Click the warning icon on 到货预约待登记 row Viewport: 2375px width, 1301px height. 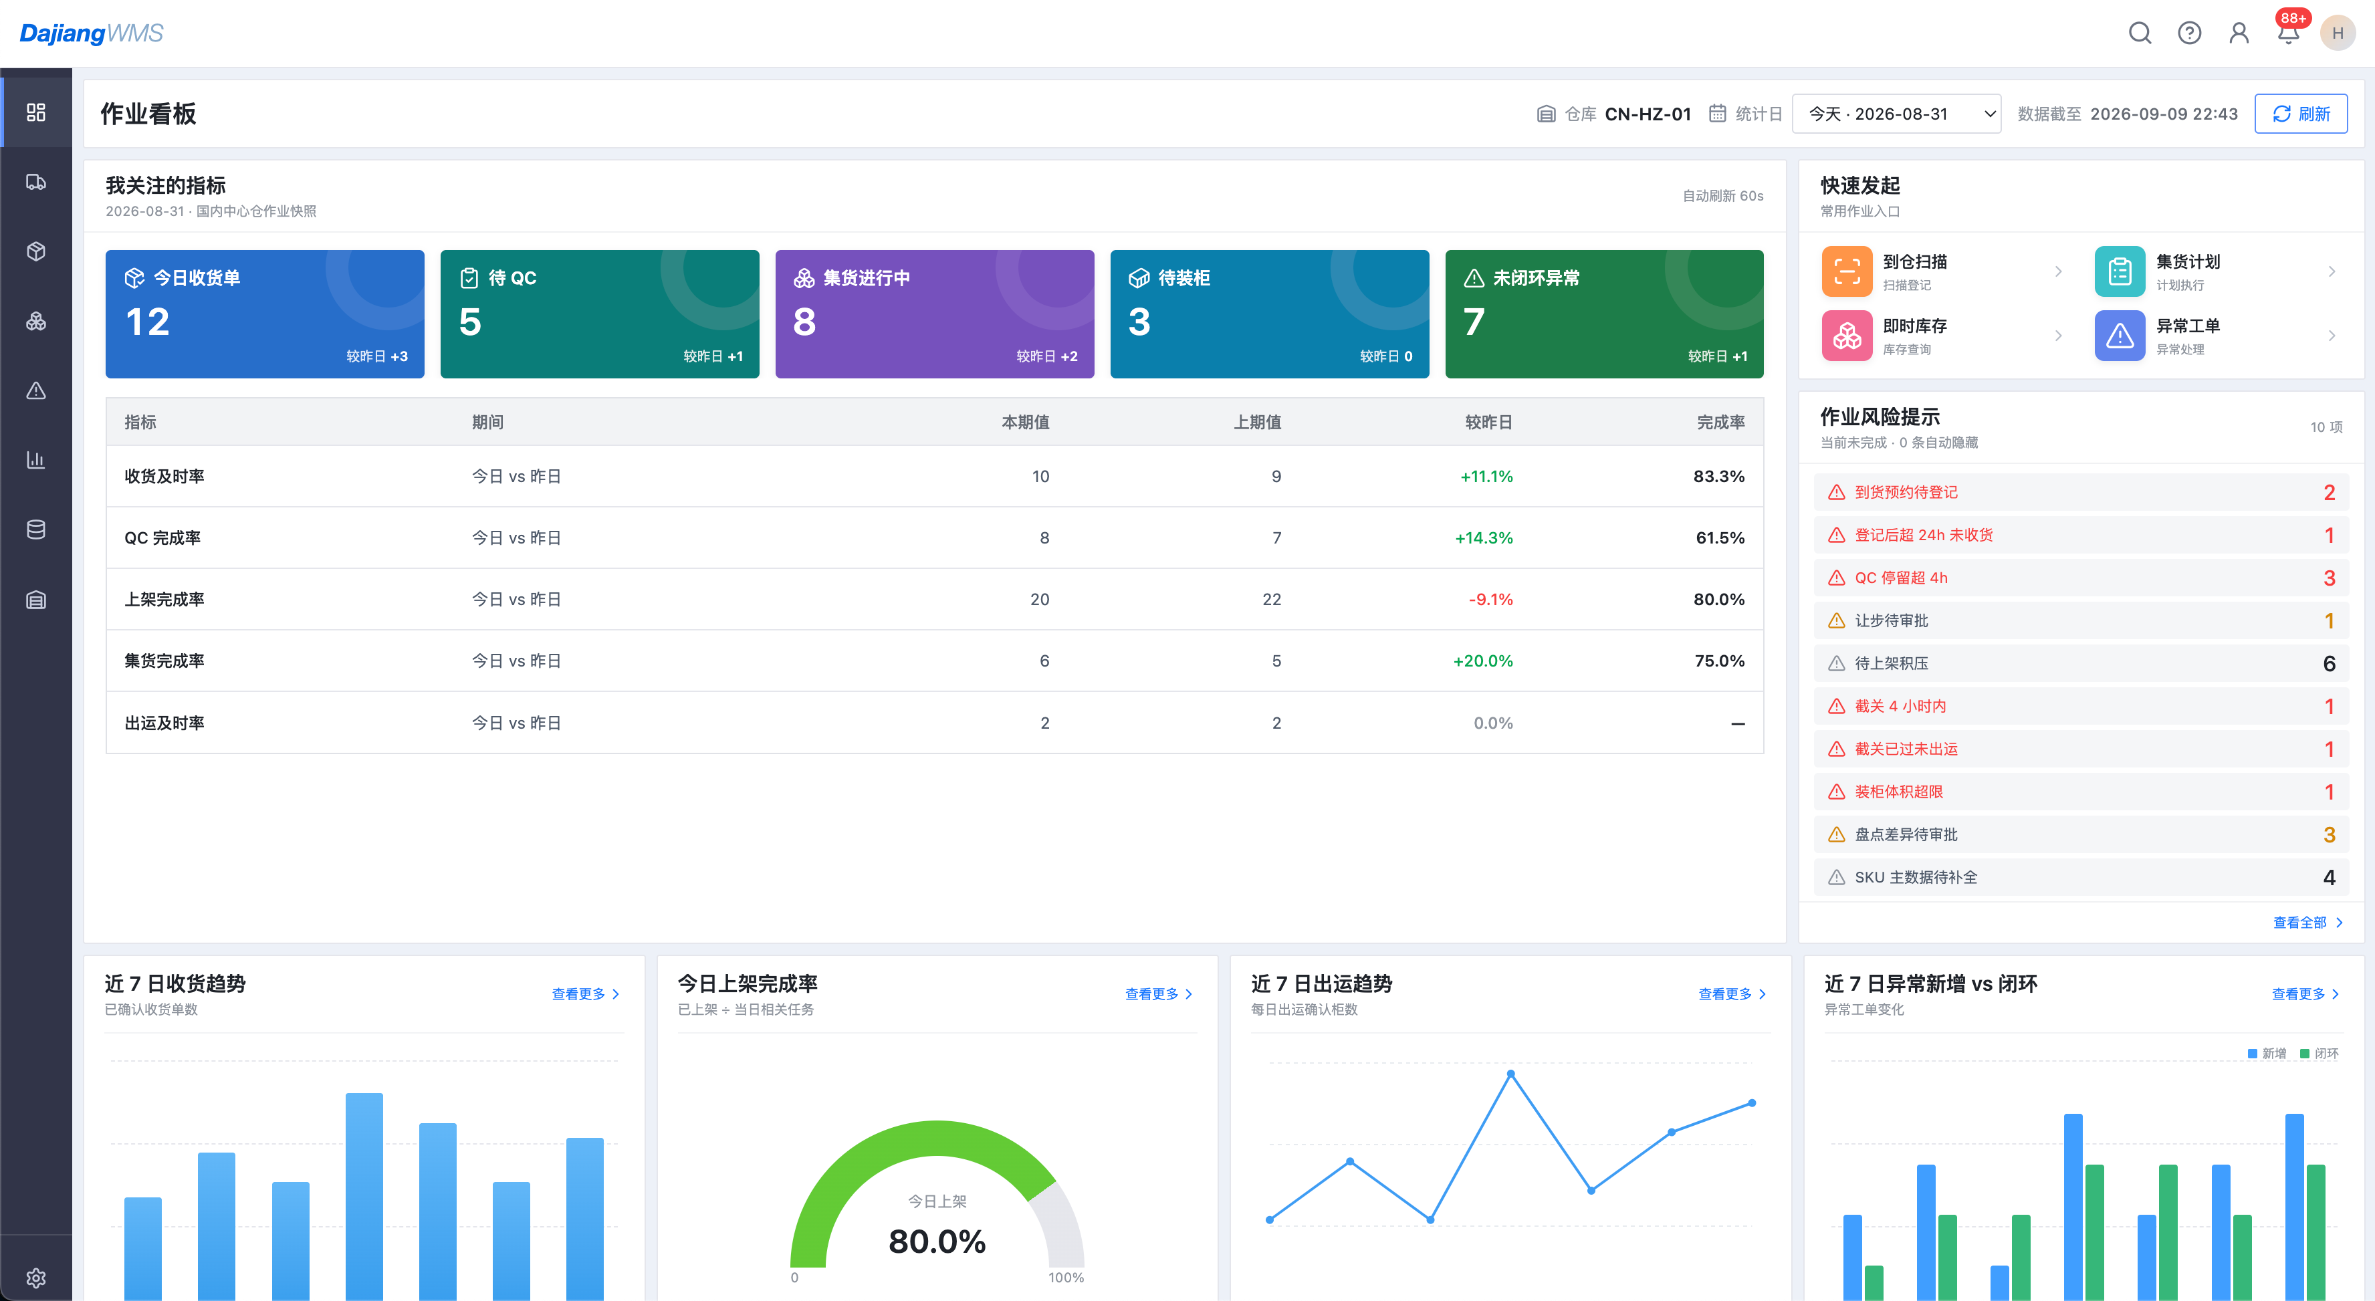pyautogui.click(x=1837, y=492)
